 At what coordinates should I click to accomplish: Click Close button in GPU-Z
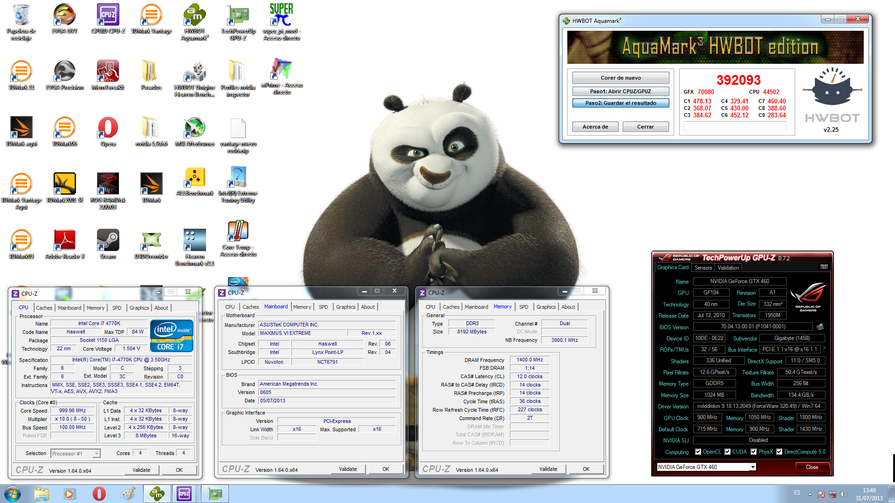[x=812, y=467]
